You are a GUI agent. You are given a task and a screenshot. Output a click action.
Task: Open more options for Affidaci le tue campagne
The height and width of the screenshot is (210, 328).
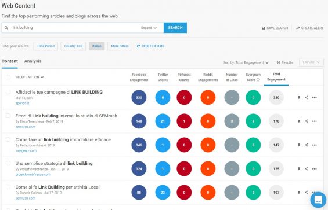[x=315, y=97]
